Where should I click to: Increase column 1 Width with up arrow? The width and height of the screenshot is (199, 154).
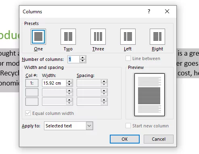tap(69, 81)
